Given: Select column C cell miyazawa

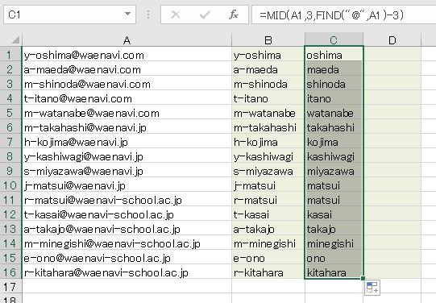Looking at the screenshot, I should [x=334, y=171].
